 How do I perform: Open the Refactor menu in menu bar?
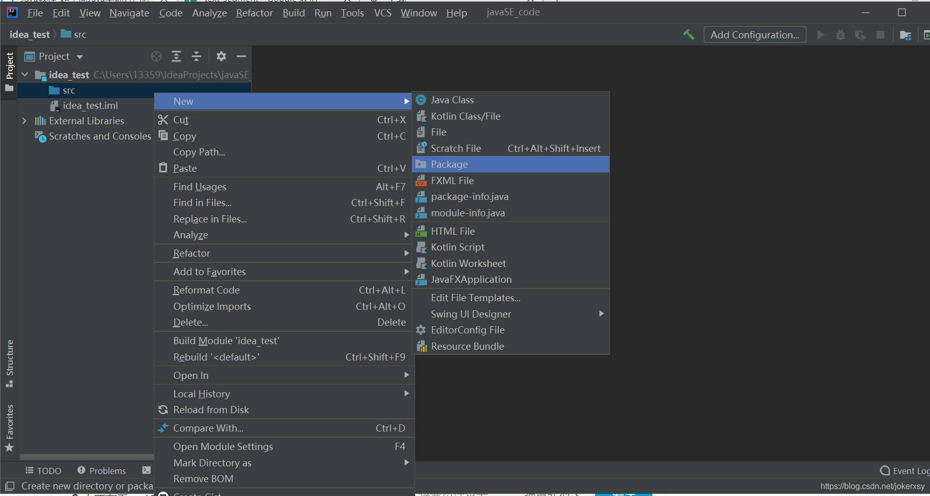pyautogui.click(x=254, y=13)
